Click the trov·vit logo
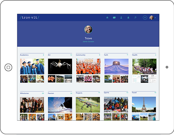 (x=29, y=17)
